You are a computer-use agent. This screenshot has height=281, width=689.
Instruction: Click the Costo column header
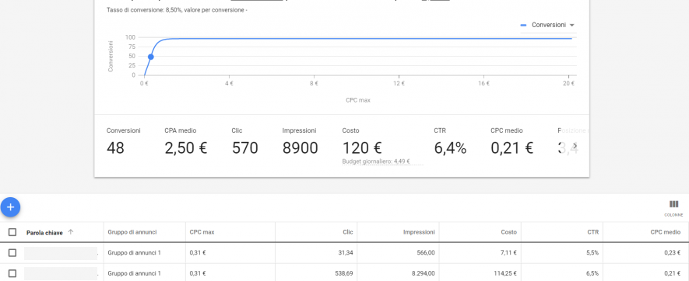[509, 232]
